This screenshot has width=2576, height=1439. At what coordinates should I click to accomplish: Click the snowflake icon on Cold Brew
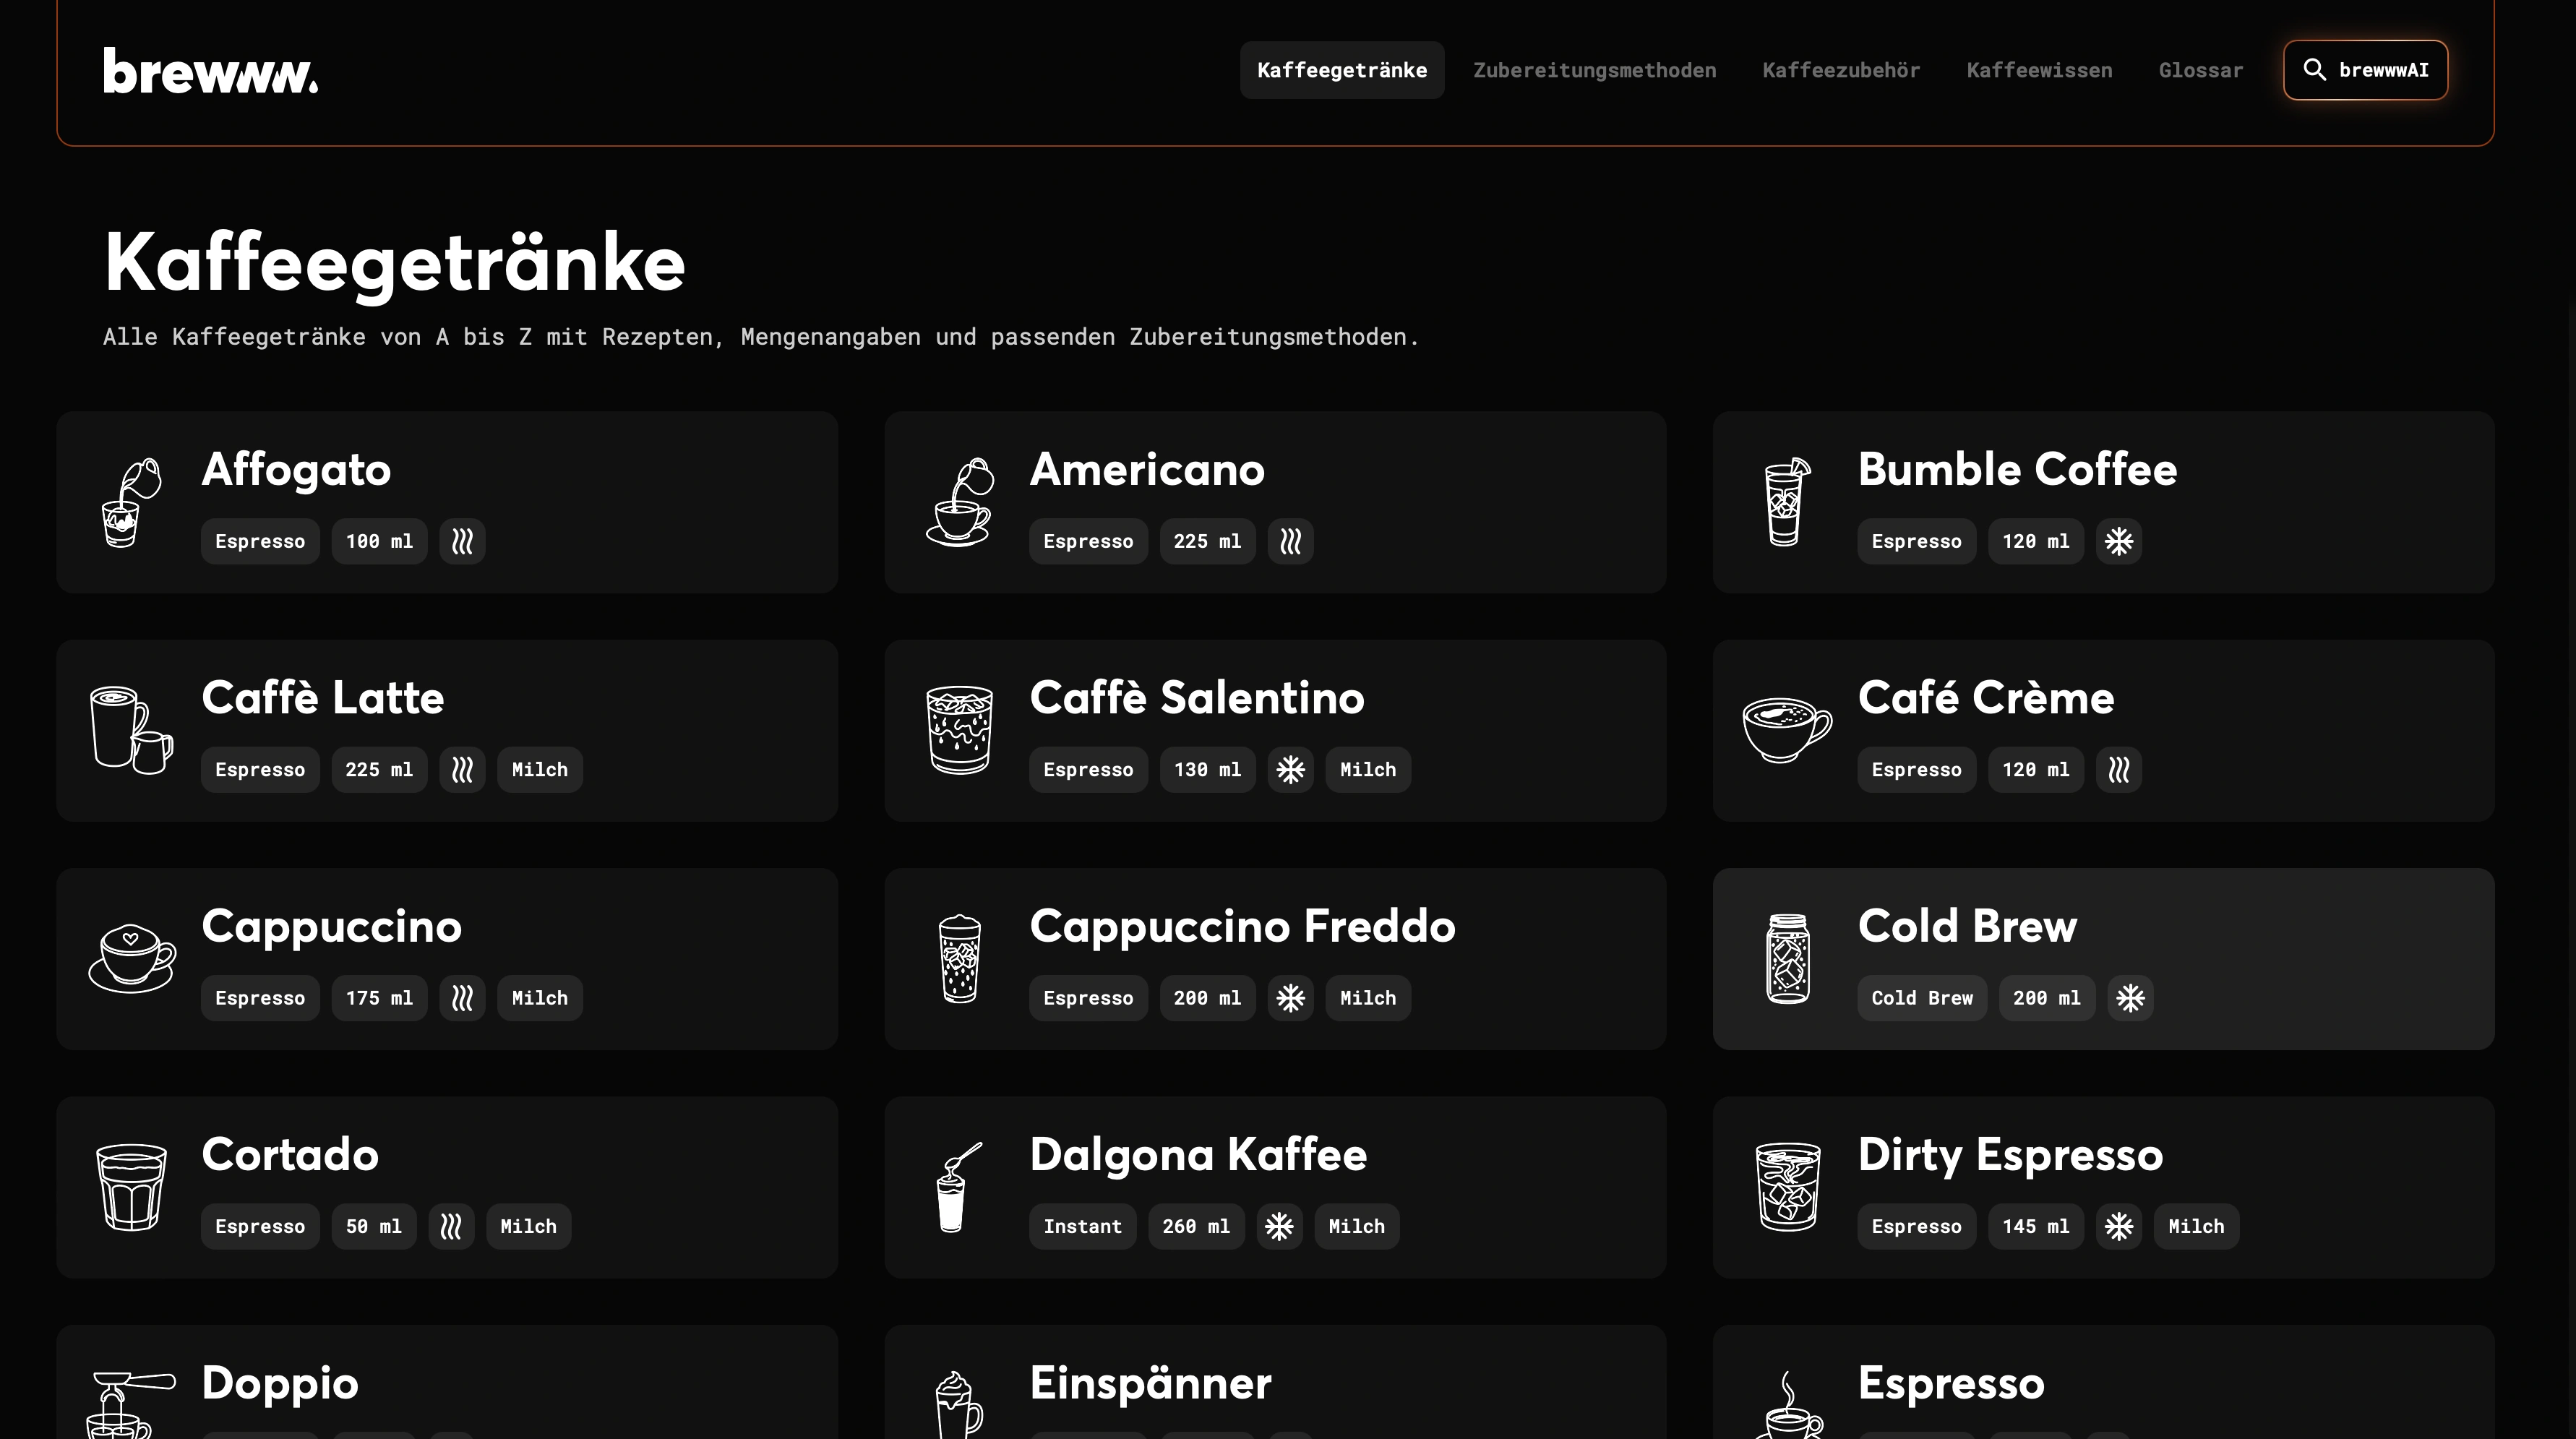click(x=2131, y=998)
